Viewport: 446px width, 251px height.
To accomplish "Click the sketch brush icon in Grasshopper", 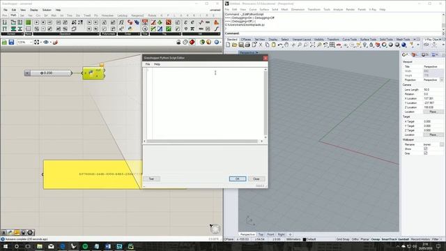I will (x=56, y=42).
